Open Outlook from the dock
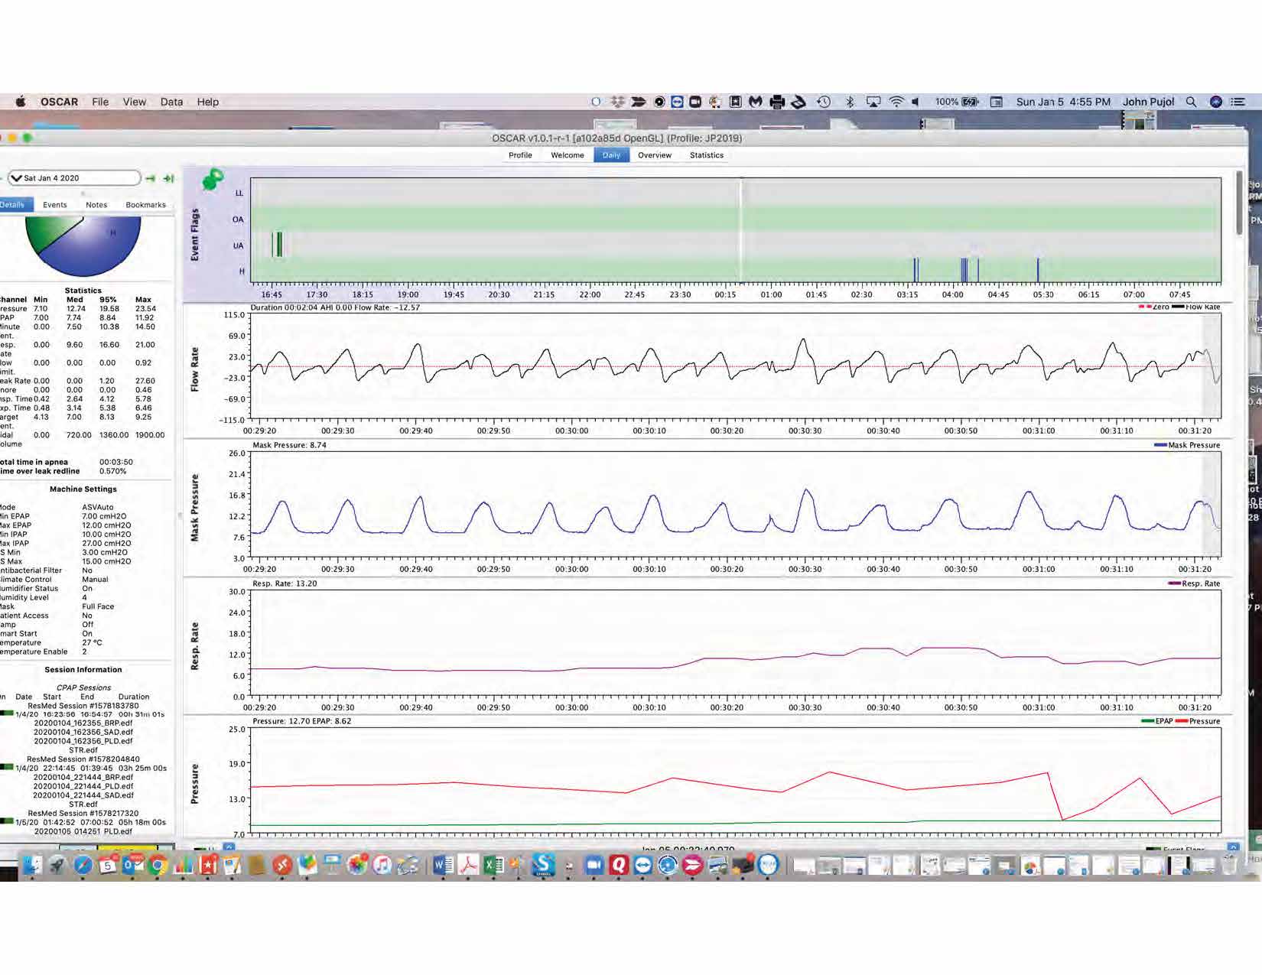Viewport: 1262px width, 975px height. 133,865
